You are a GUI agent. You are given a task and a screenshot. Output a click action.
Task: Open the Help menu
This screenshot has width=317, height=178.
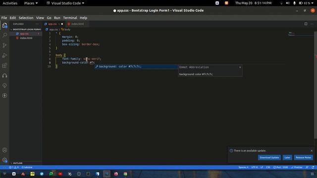point(83,18)
